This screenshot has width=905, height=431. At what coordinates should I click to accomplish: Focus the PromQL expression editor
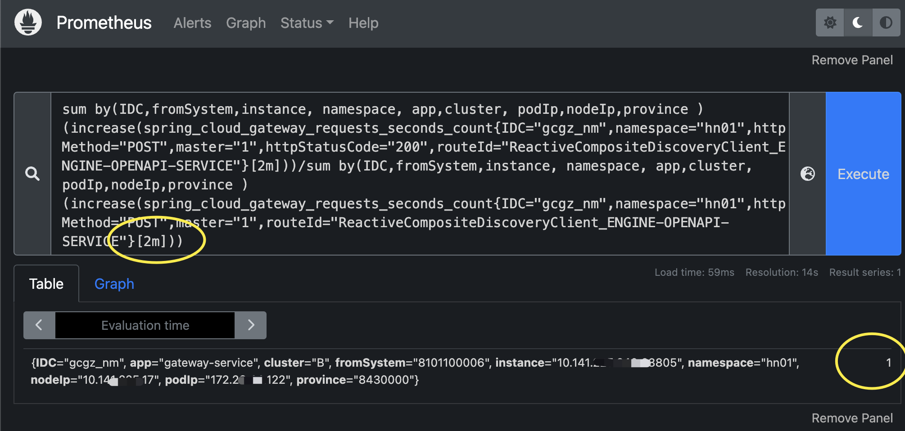[x=420, y=174]
